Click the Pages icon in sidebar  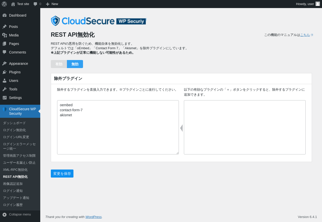[5, 44]
